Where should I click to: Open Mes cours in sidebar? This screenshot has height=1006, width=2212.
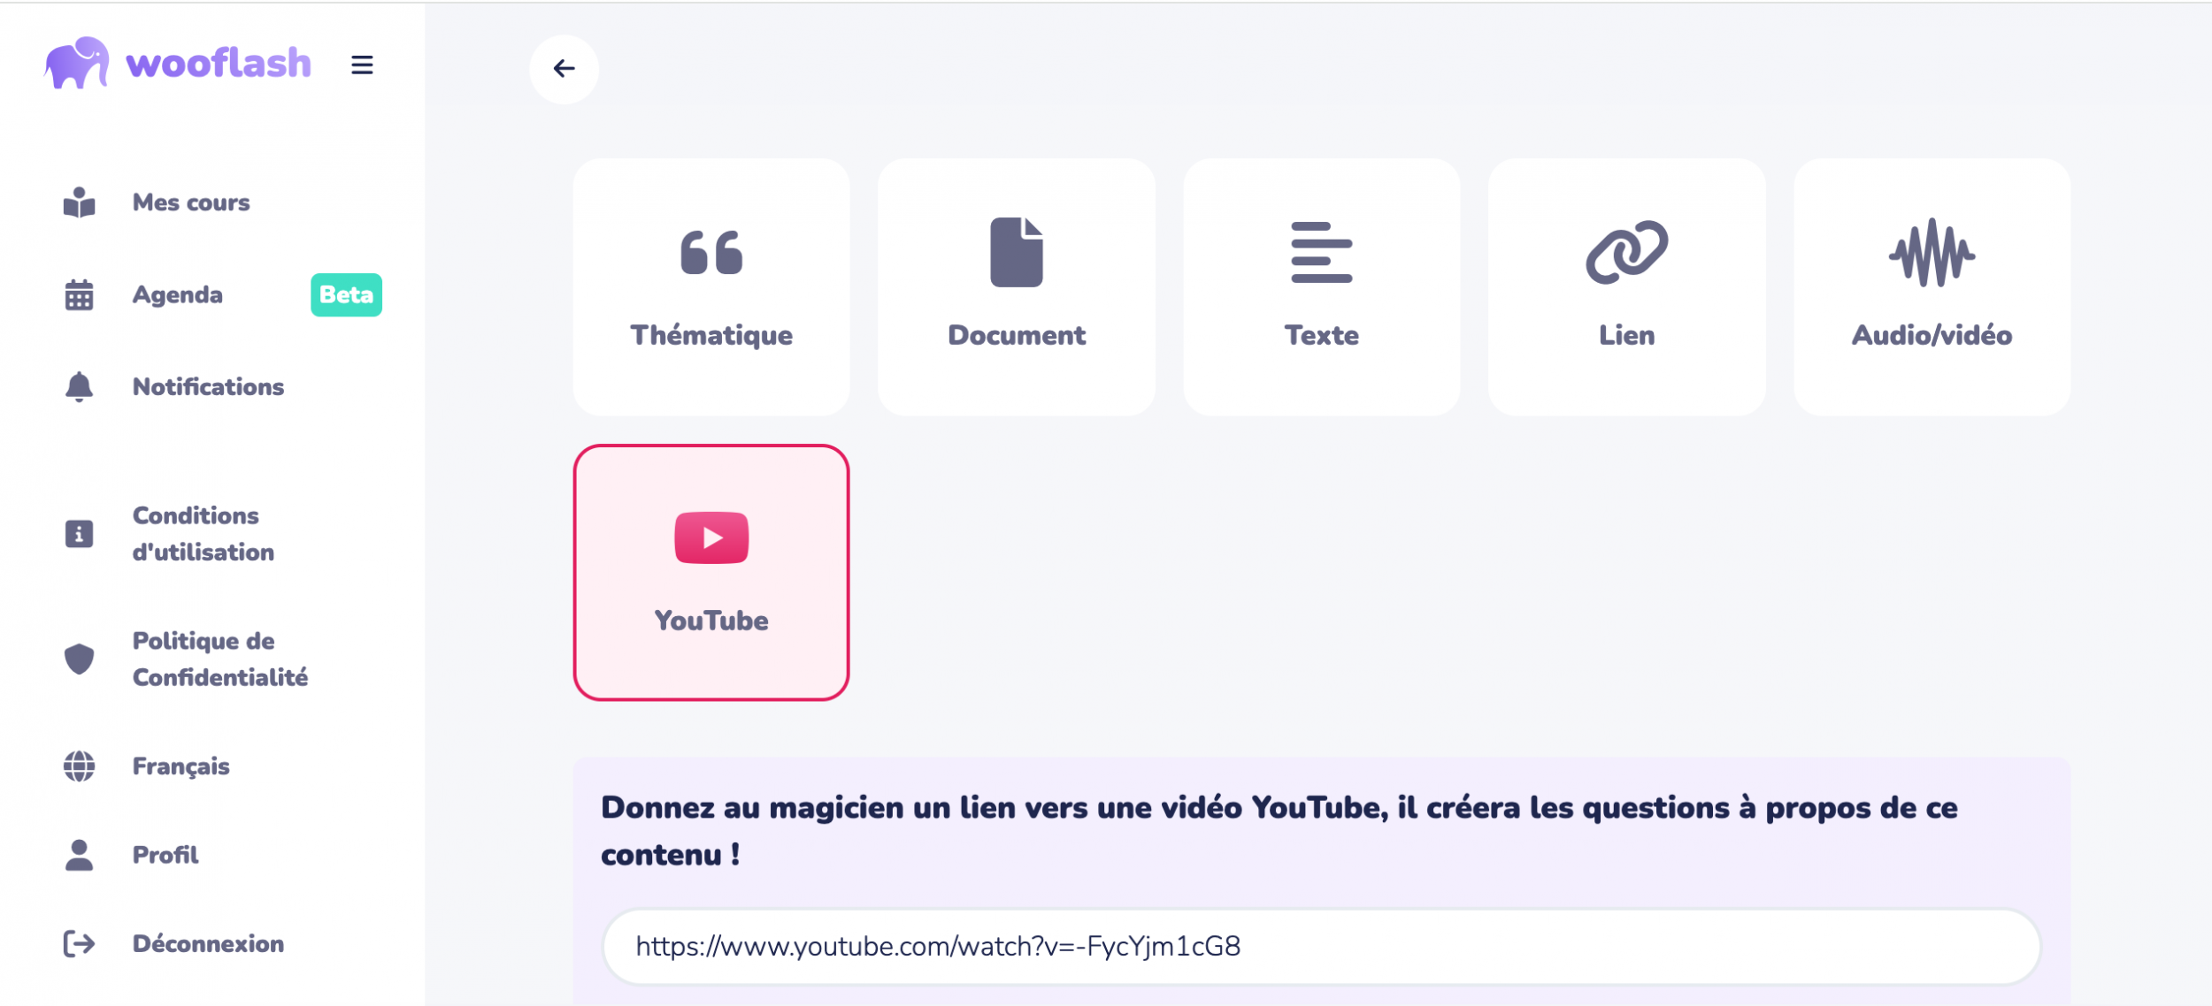190,202
